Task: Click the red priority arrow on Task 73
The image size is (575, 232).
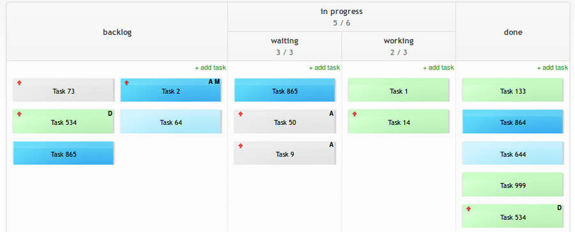Action: pos(19,83)
